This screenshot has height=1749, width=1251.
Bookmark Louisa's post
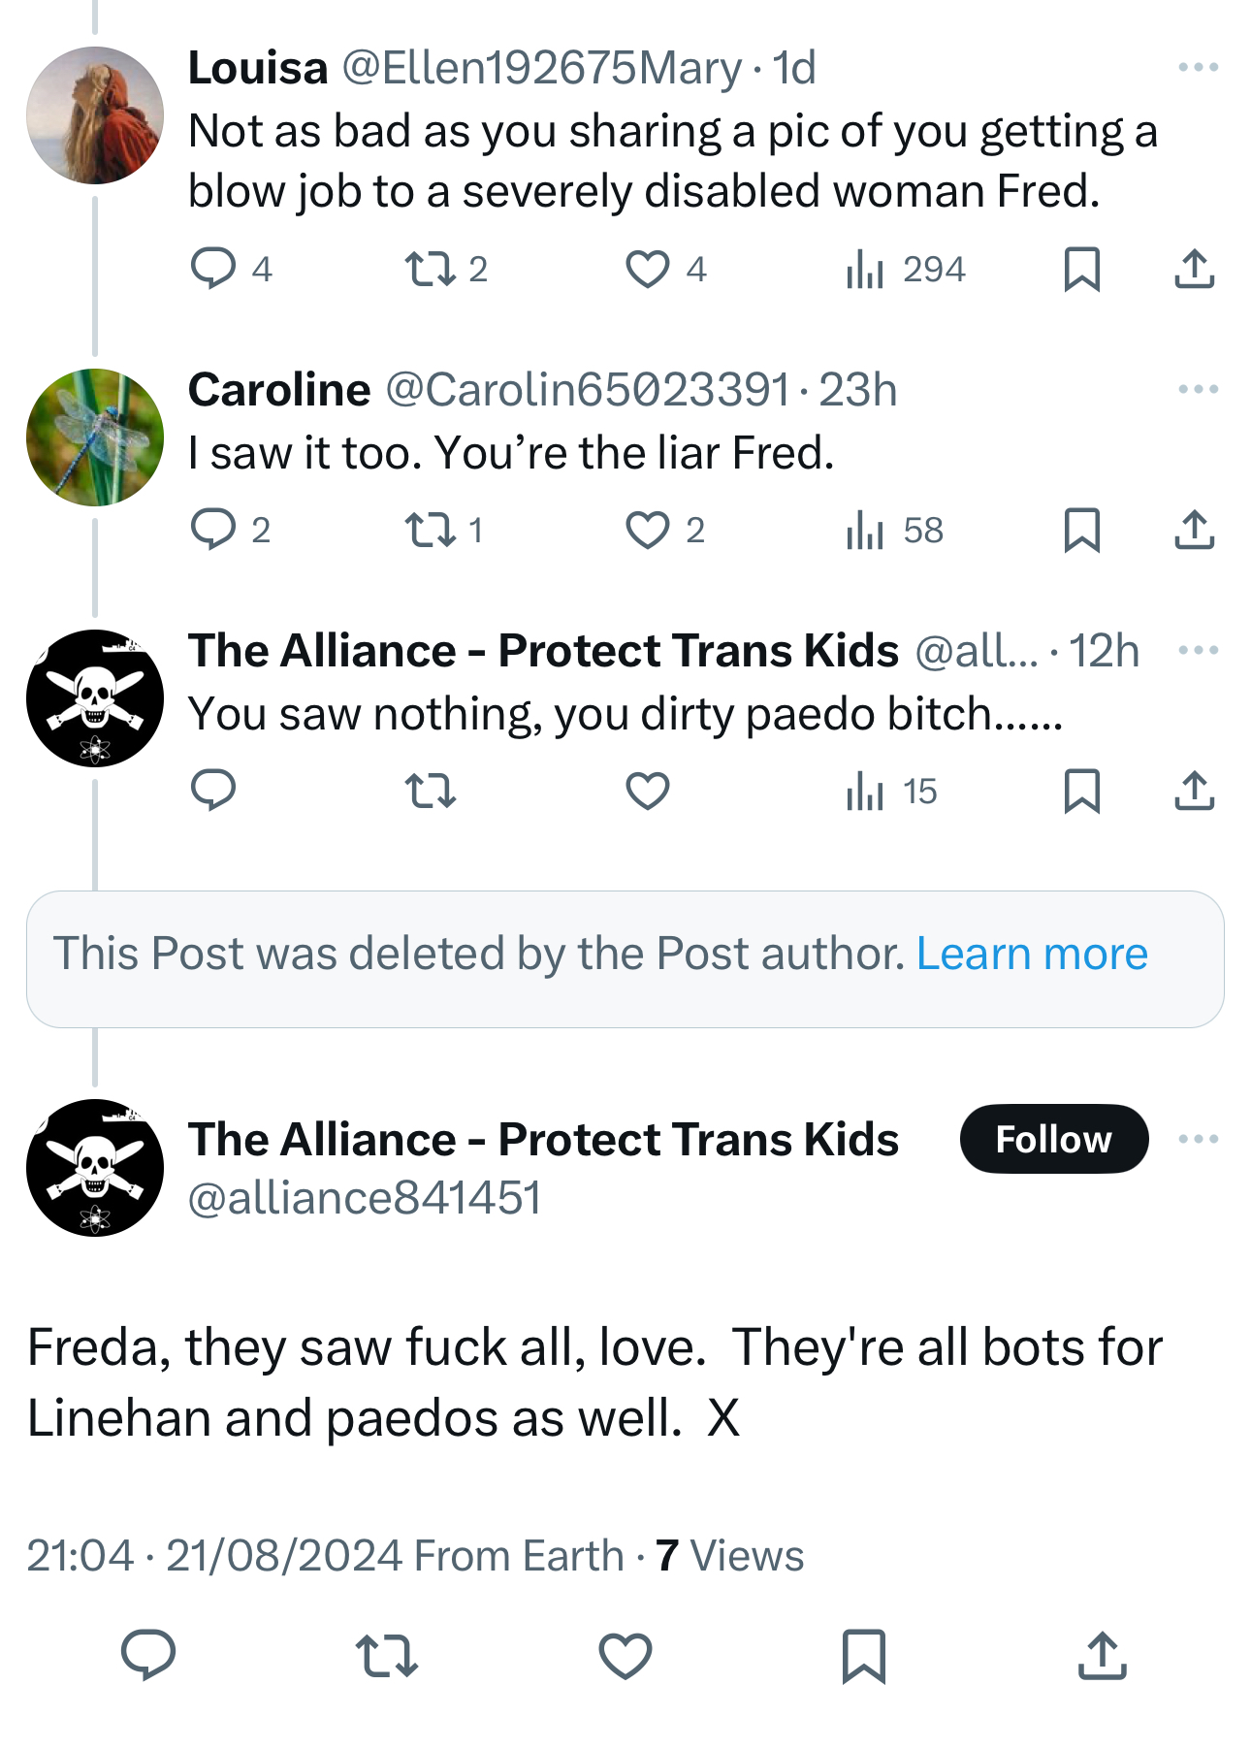(x=1081, y=269)
